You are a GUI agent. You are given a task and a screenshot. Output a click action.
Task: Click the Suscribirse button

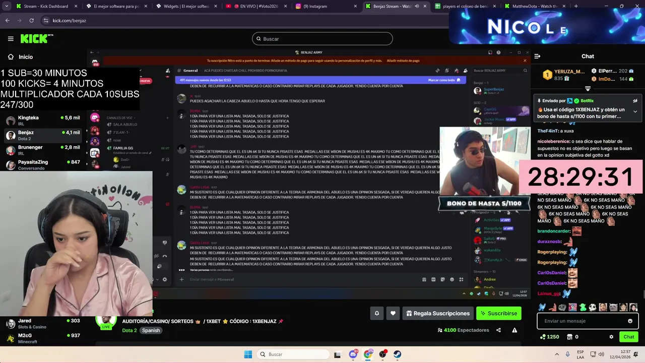coord(498,313)
